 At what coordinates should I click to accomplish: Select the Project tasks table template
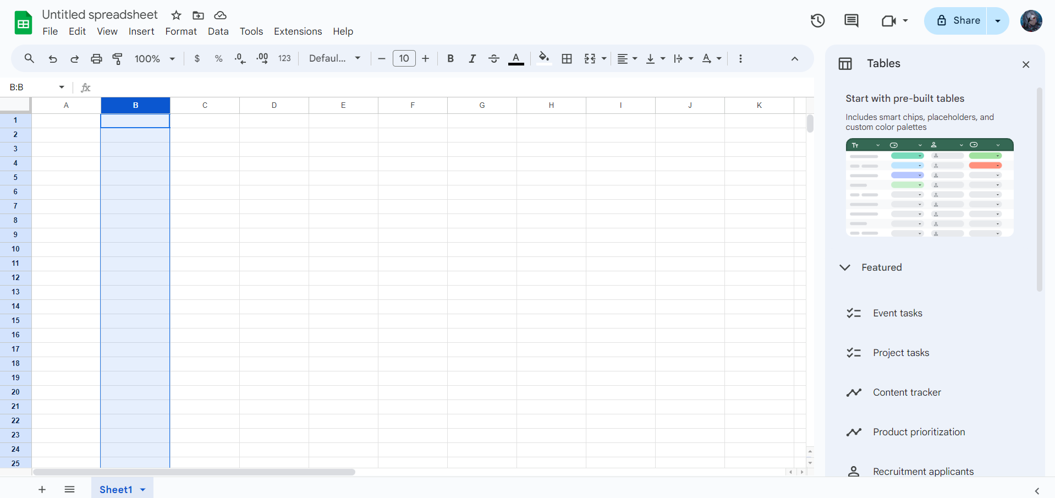click(900, 353)
